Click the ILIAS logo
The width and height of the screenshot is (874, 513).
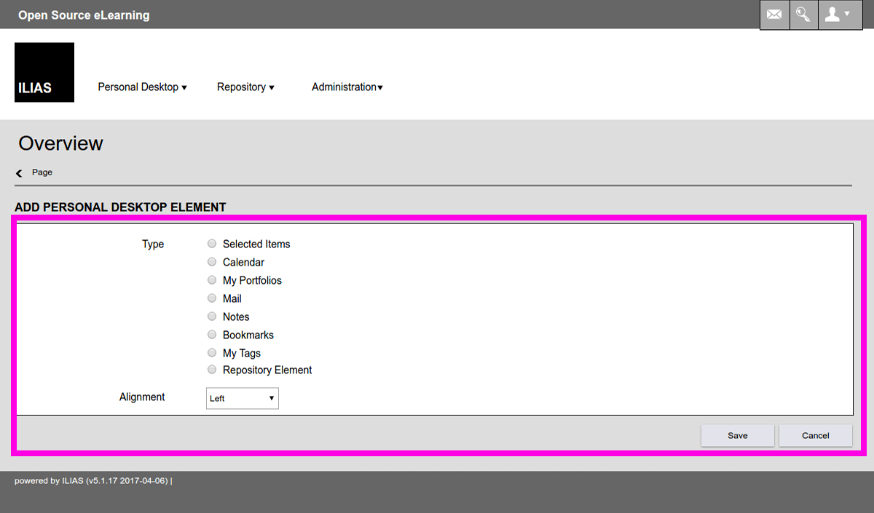[x=44, y=72]
